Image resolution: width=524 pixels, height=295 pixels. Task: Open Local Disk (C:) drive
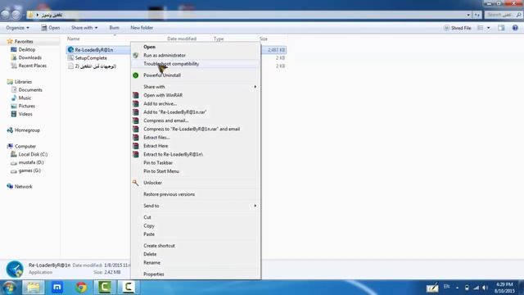pyautogui.click(x=33, y=154)
